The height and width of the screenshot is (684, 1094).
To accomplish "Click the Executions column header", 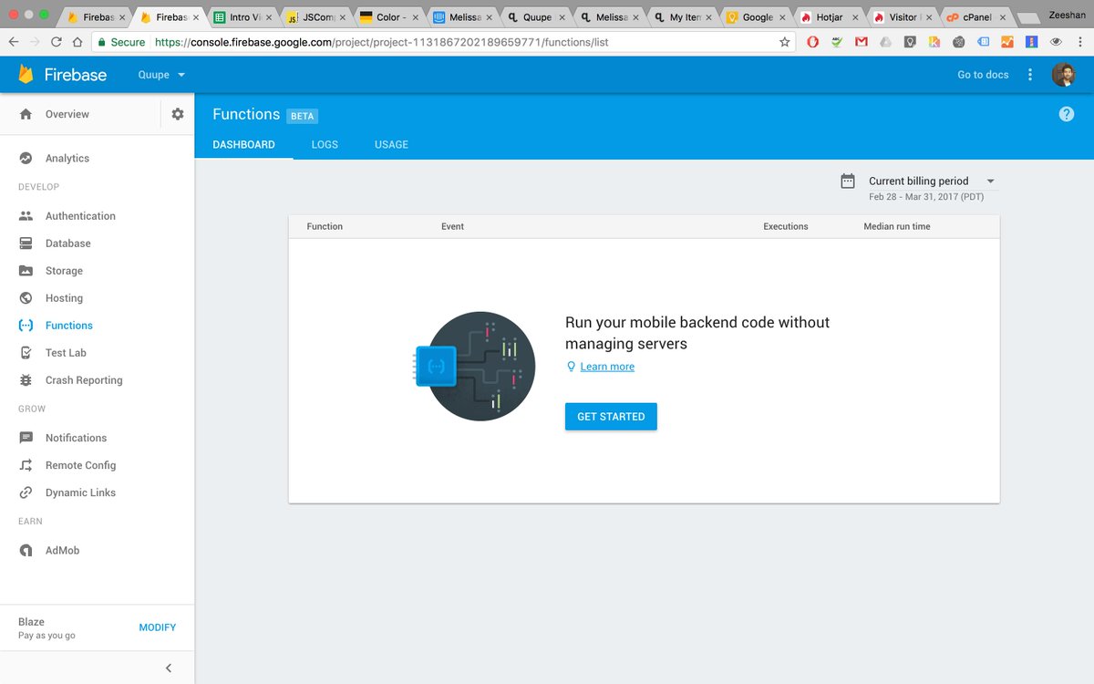I will point(786,226).
